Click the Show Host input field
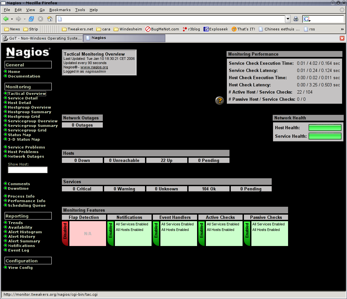 pos(28,170)
